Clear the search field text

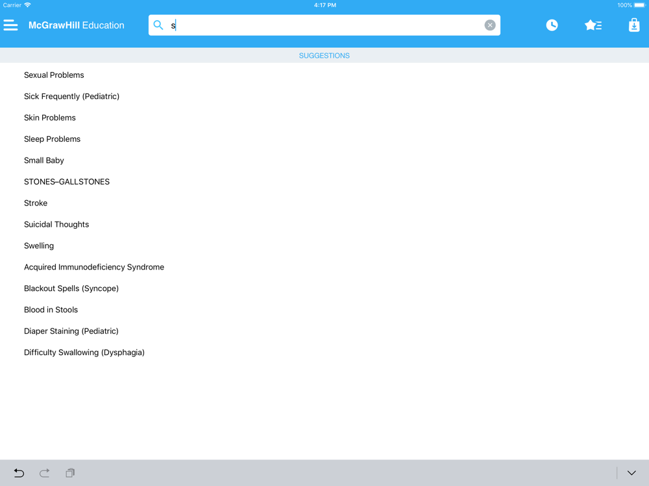(x=489, y=25)
